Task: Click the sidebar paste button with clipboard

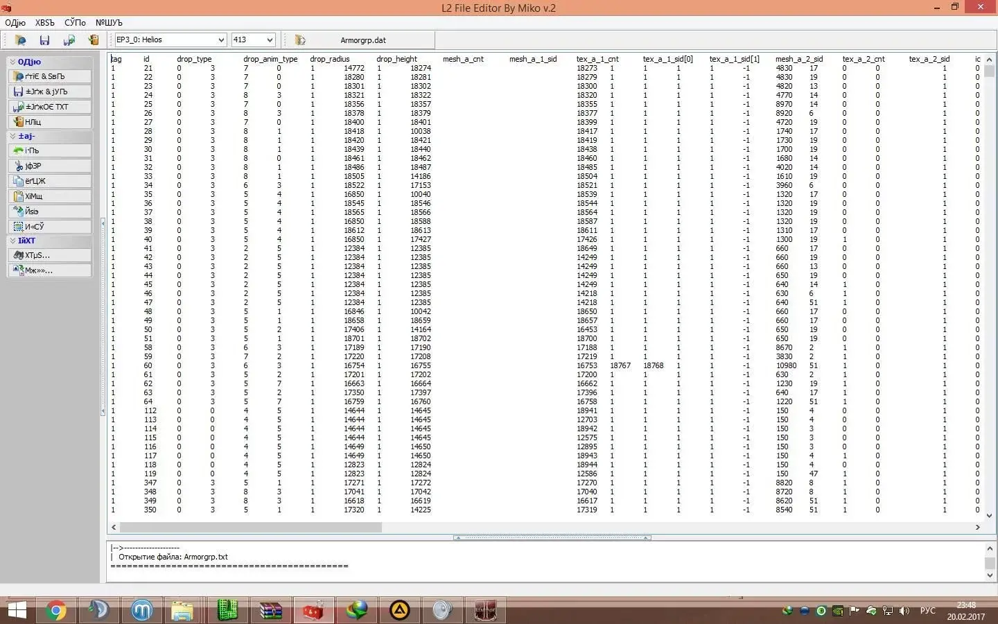Action: tap(50, 196)
